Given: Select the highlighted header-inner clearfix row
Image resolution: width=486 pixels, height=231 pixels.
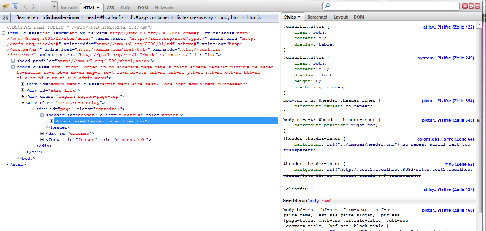Looking at the screenshot, I should tap(166, 121).
